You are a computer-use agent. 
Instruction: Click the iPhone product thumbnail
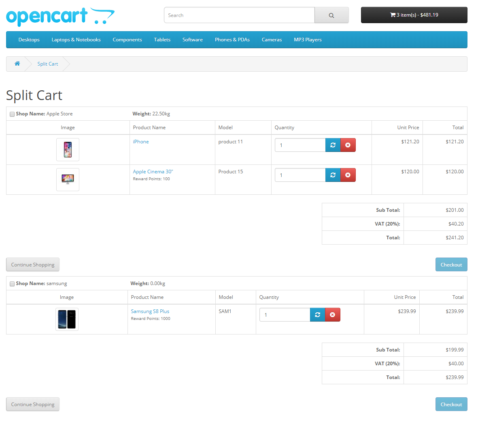68,149
